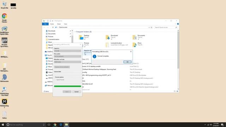Open Action Center notification icon
Viewport: 226px width, 127px height.
[222, 125]
